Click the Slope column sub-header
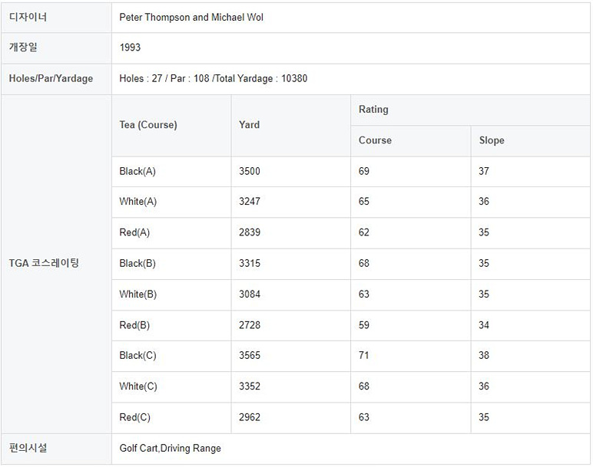The image size is (593, 467). point(492,140)
